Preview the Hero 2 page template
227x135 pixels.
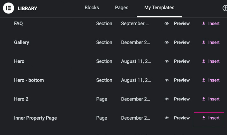[x=182, y=99]
